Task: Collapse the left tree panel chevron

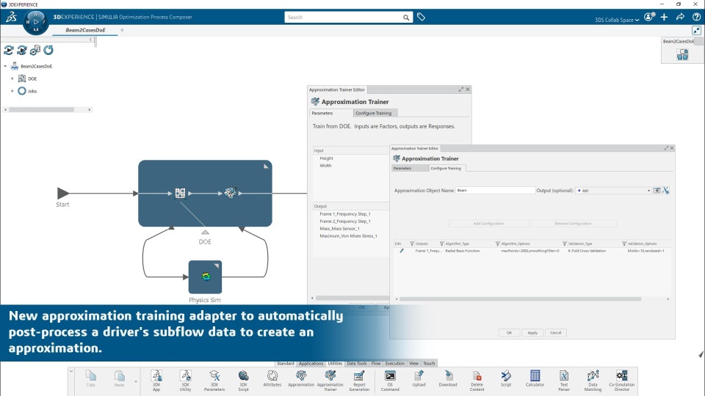Action: (x=90, y=40)
